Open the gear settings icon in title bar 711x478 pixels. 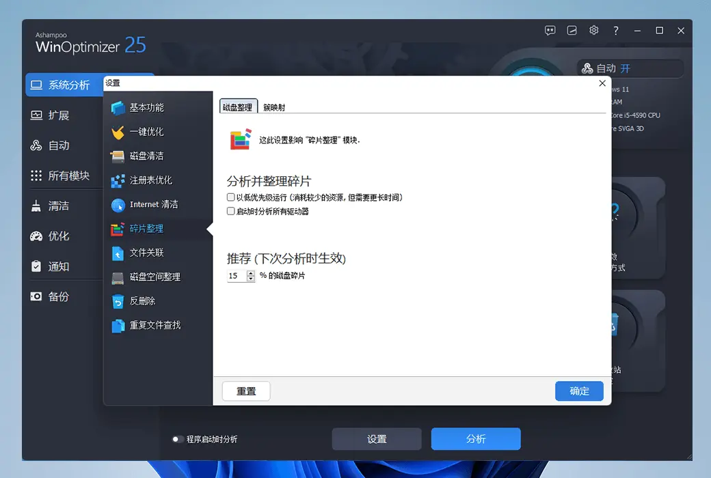[x=593, y=30]
